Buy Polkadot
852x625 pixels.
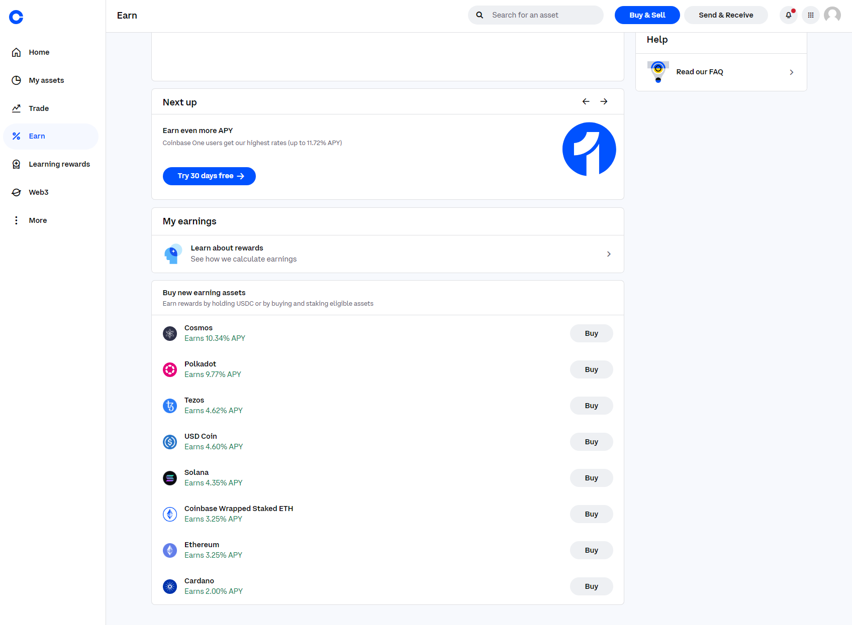point(592,369)
